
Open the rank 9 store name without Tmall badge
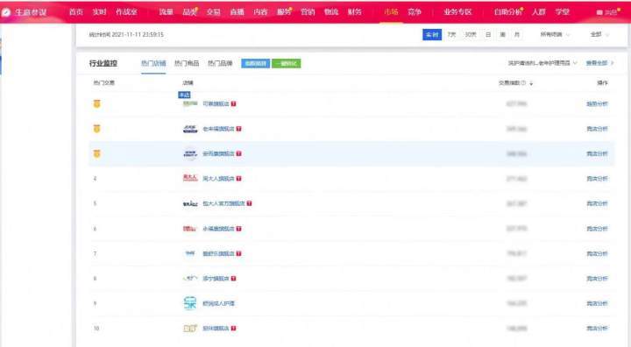pos(218,303)
